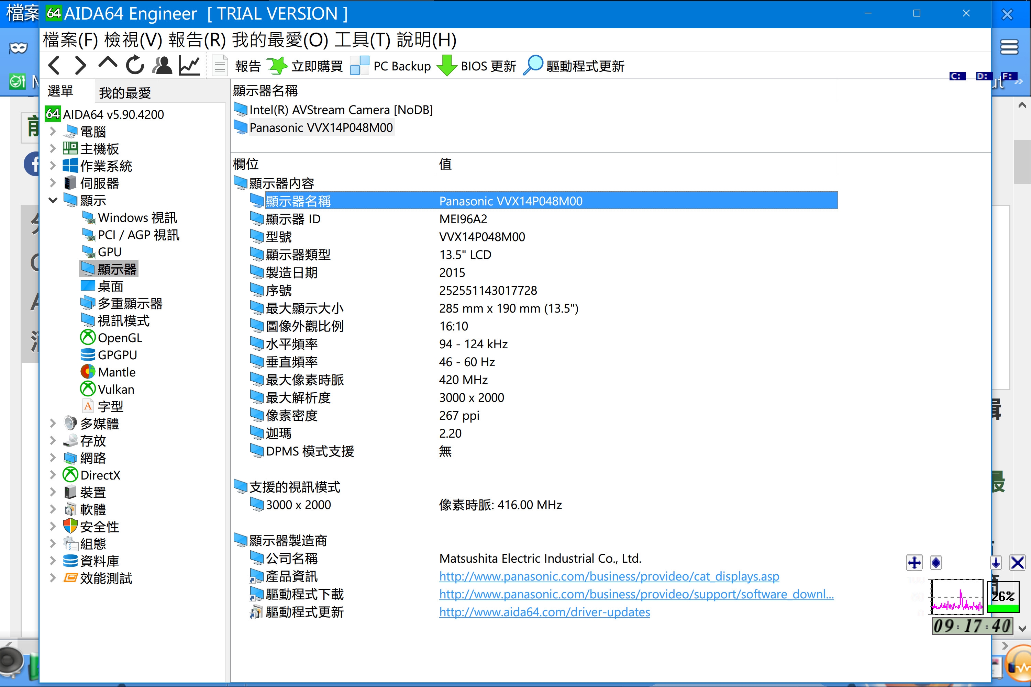Open the 報告(R) menu
The image size is (1031, 687).
197,40
